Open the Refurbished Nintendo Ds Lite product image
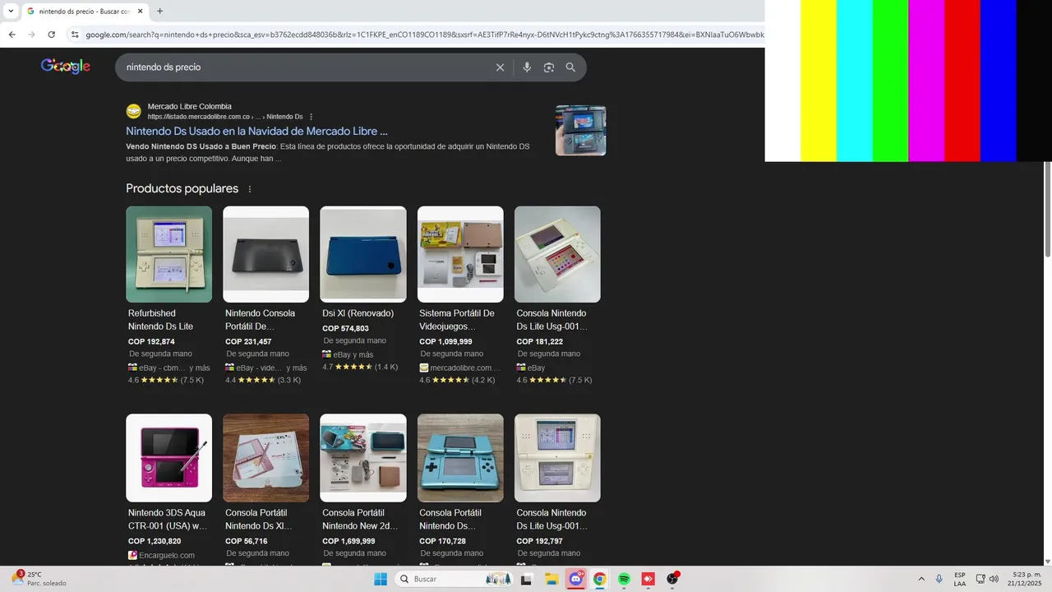The height and width of the screenshot is (592, 1052). pos(168,254)
